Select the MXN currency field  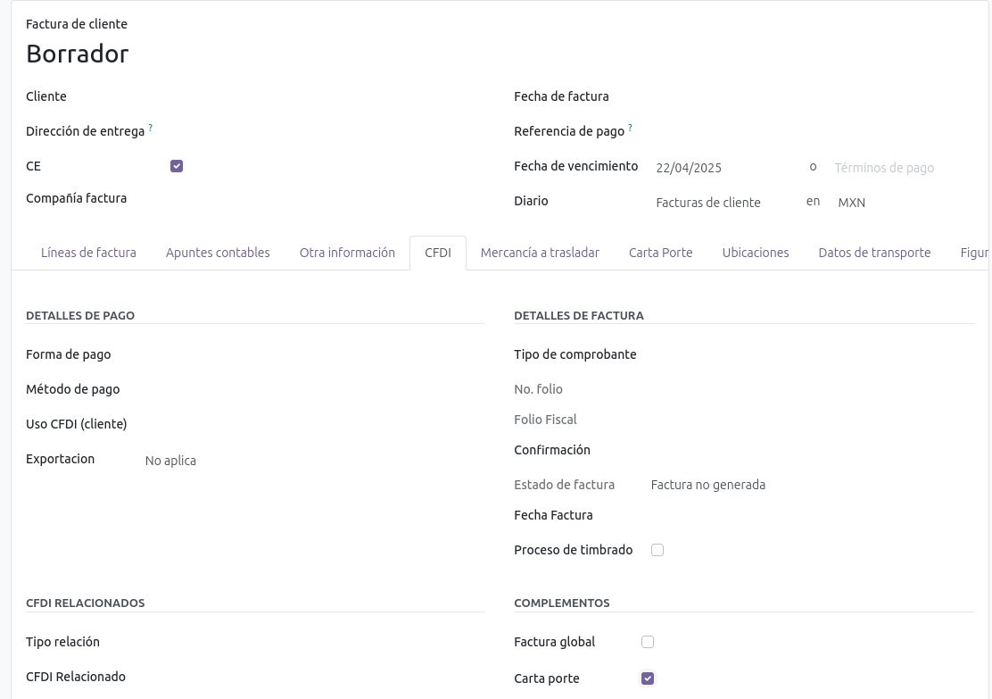892,203
